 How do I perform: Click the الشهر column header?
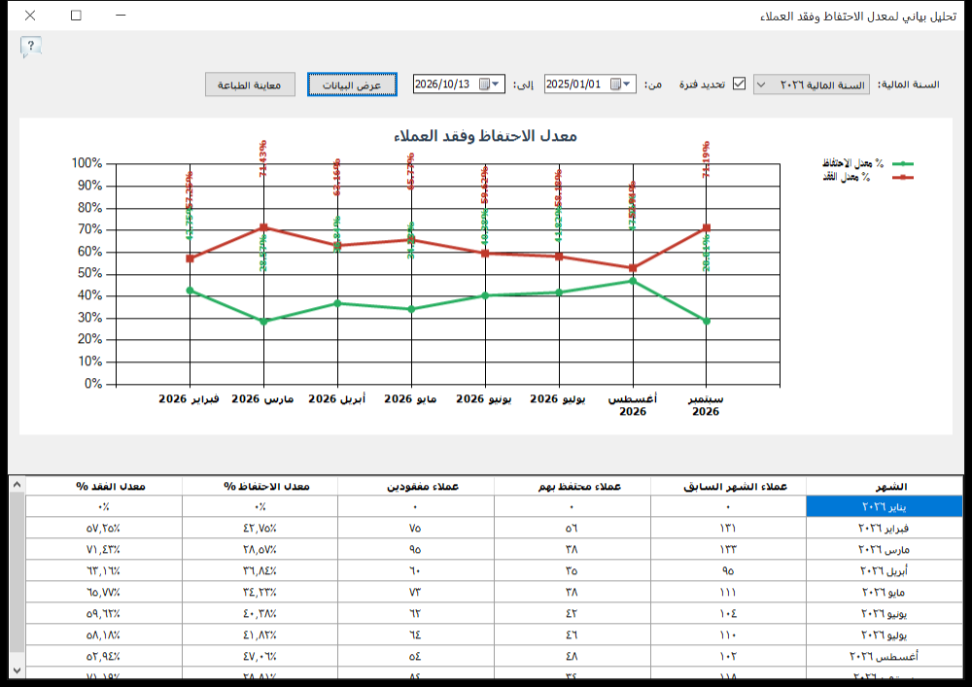884,486
